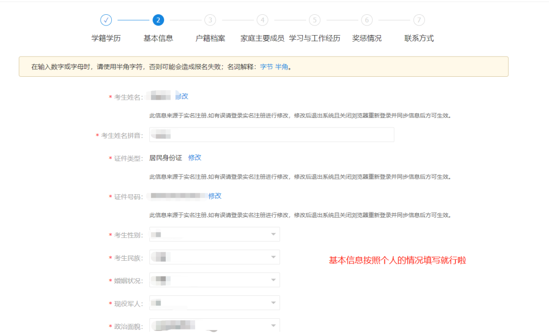
Task: Click 修改 link next to 证件号码
Action: click(x=215, y=196)
